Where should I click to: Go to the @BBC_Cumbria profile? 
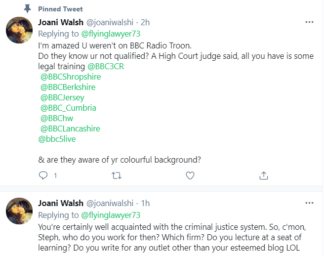[69, 108]
